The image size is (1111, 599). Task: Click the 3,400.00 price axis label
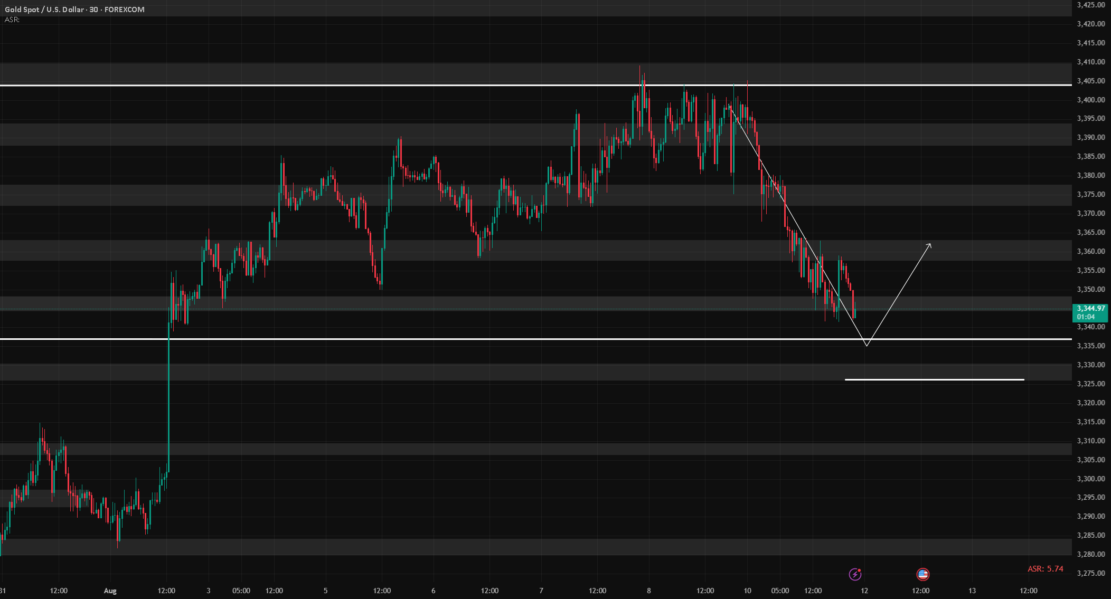[1091, 100]
